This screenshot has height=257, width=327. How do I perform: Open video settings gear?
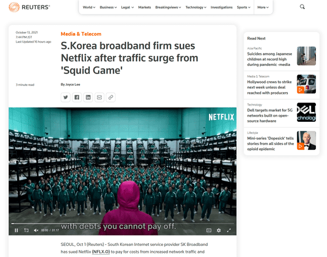(218, 230)
